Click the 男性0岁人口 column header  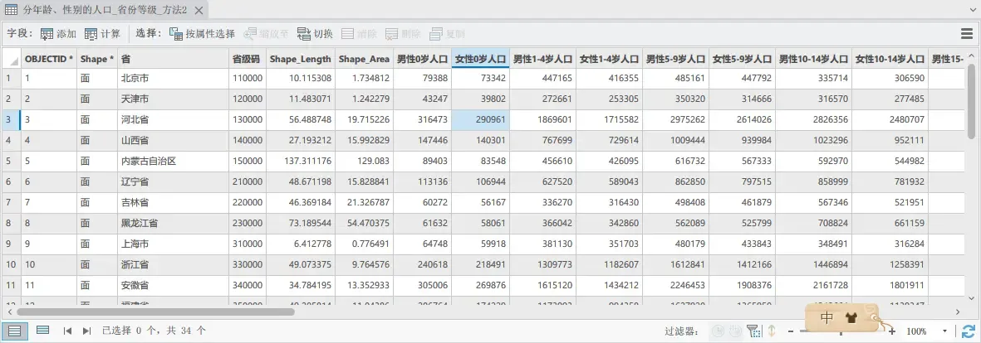(x=422, y=60)
